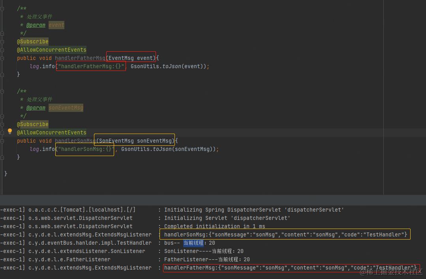Click the sonEventMsg Javadoc parameter name
Image resolution: width=426 pixels, height=279 pixels.
66,108
